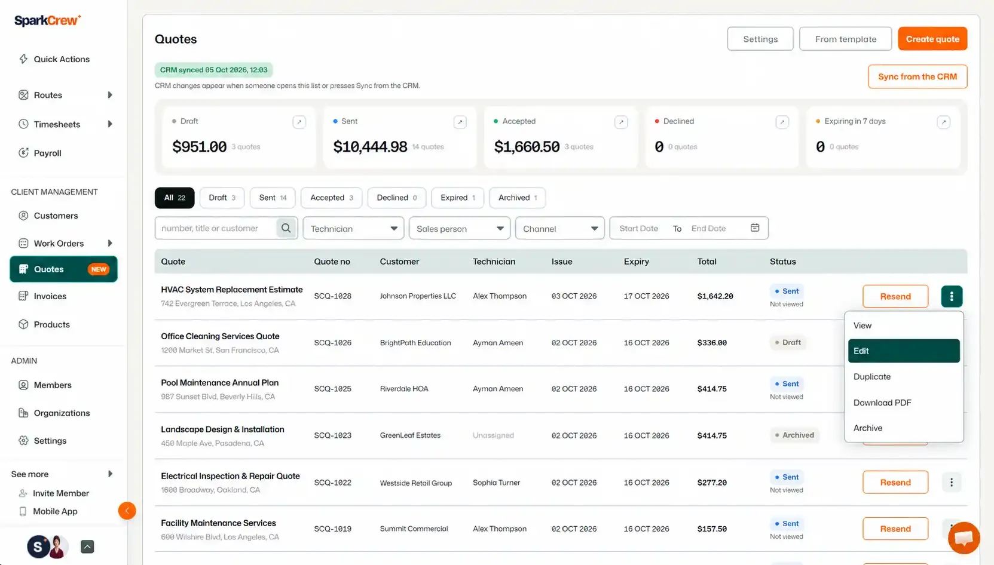Expand the Routes submenu
This screenshot has width=994, height=565.
point(110,95)
